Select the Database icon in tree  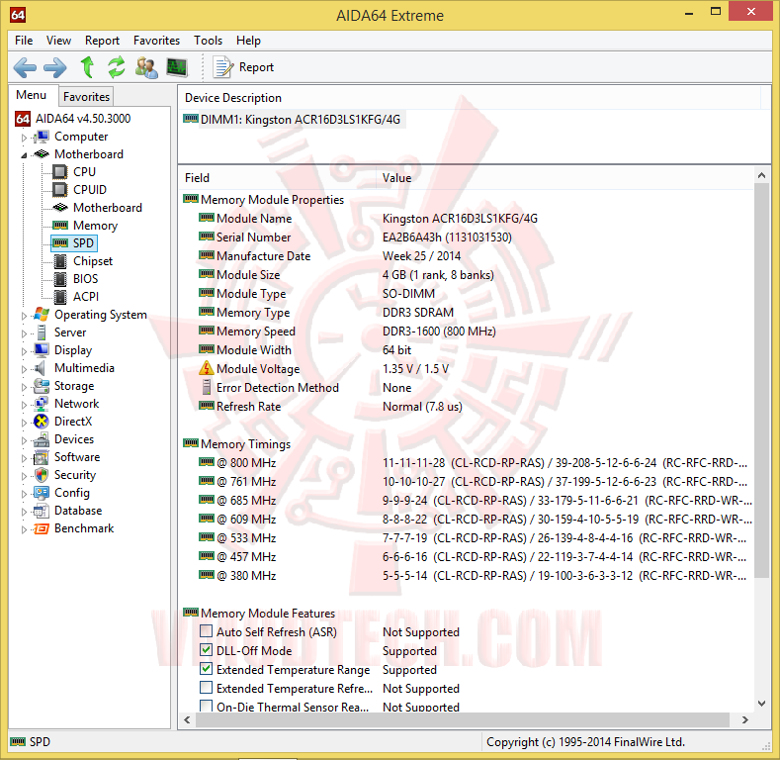coord(42,511)
